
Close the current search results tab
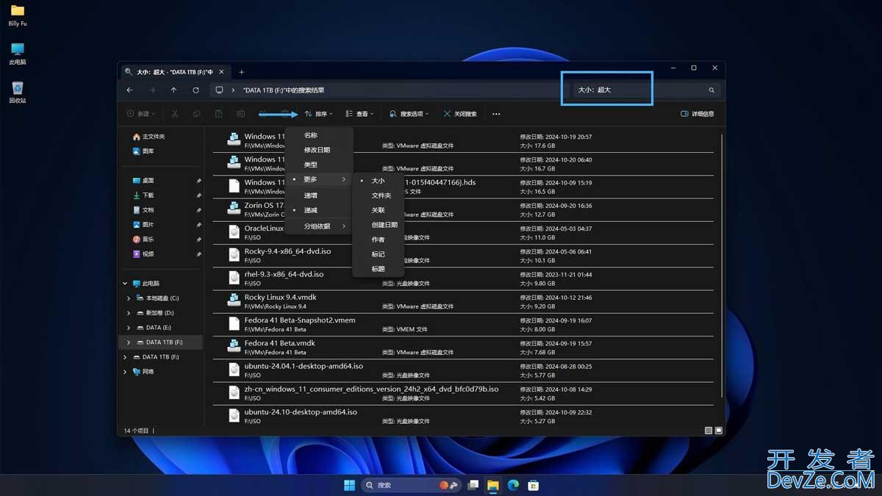[222, 72]
